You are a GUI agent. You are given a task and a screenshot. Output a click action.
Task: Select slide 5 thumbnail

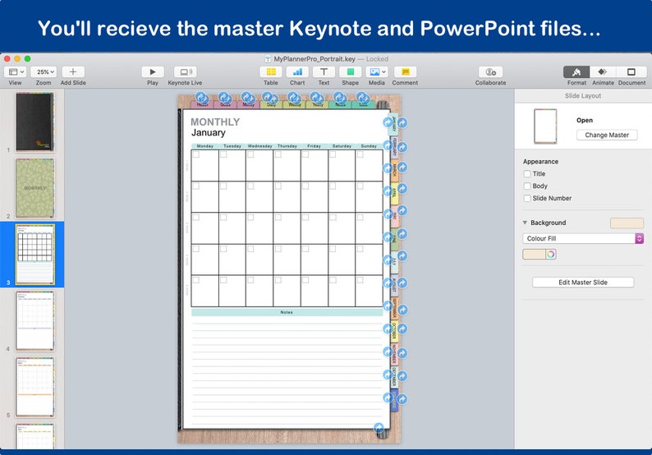click(35, 387)
